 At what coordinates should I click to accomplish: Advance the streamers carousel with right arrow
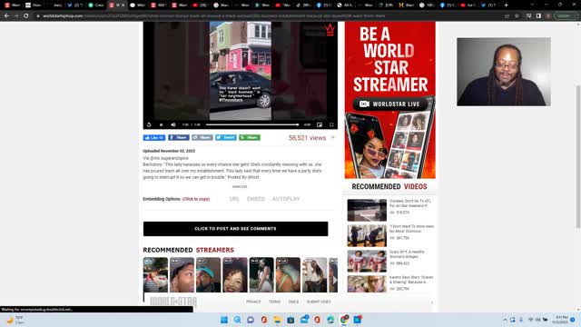point(334,280)
